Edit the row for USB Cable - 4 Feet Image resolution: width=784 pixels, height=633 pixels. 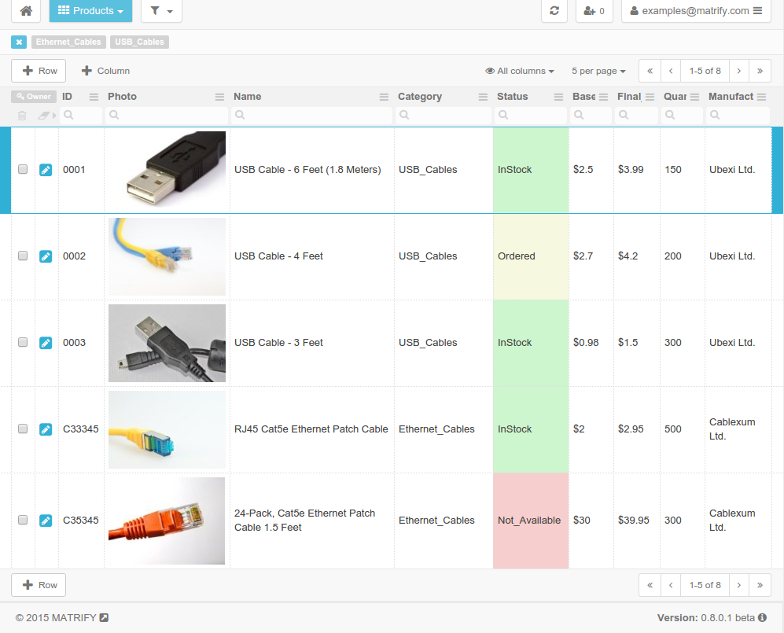click(x=46, y=256)
